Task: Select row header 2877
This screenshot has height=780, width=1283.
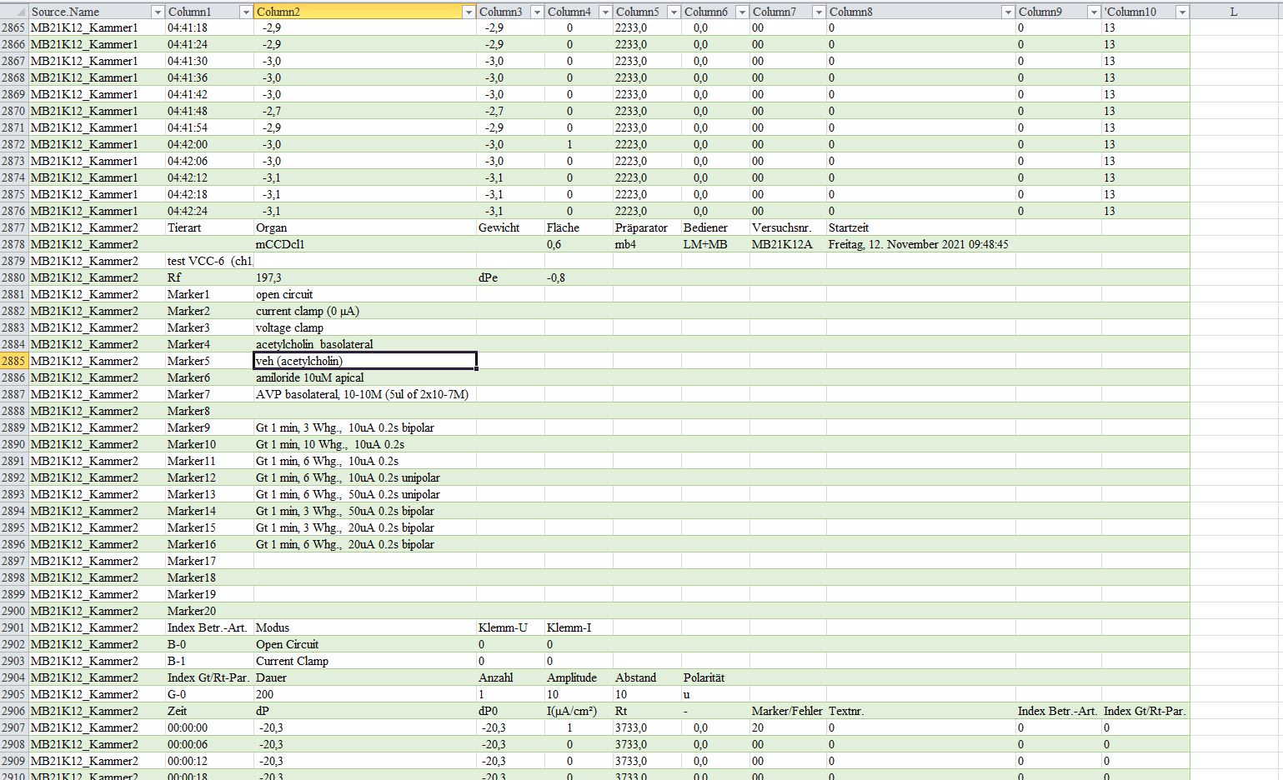Action: click(x=14, y=227)
